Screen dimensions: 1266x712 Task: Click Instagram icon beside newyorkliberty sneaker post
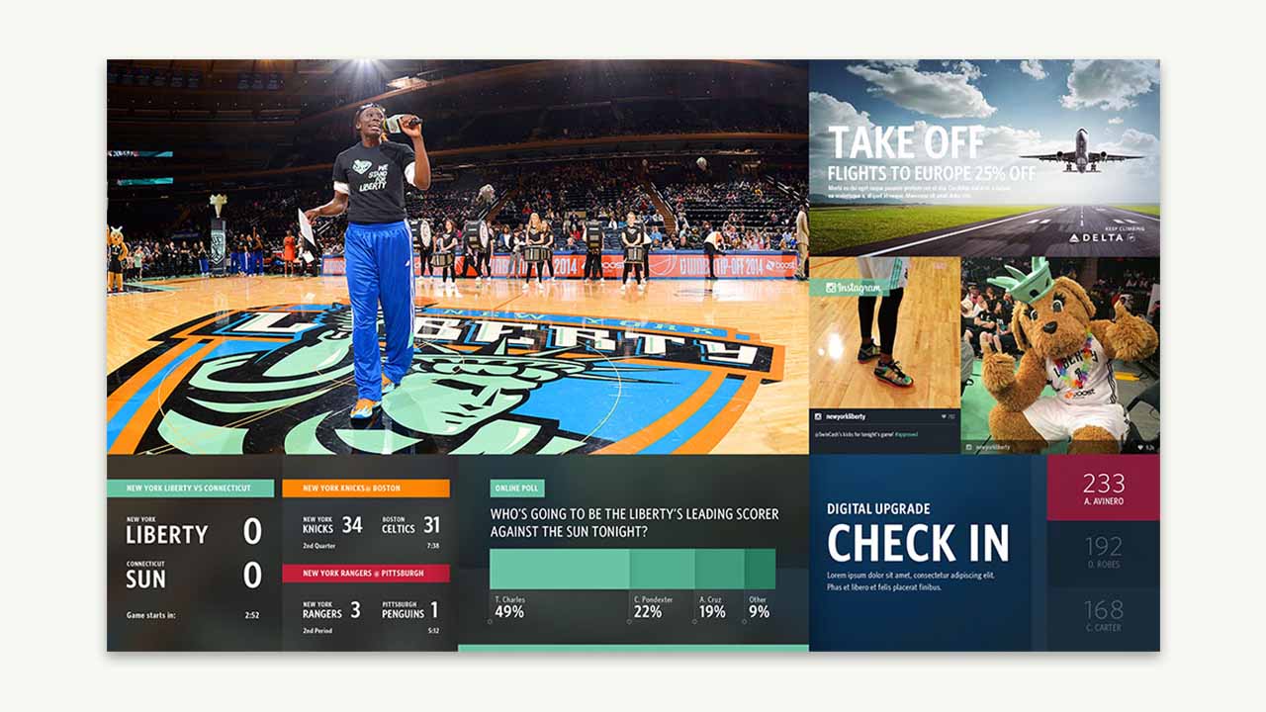(818, 416)
